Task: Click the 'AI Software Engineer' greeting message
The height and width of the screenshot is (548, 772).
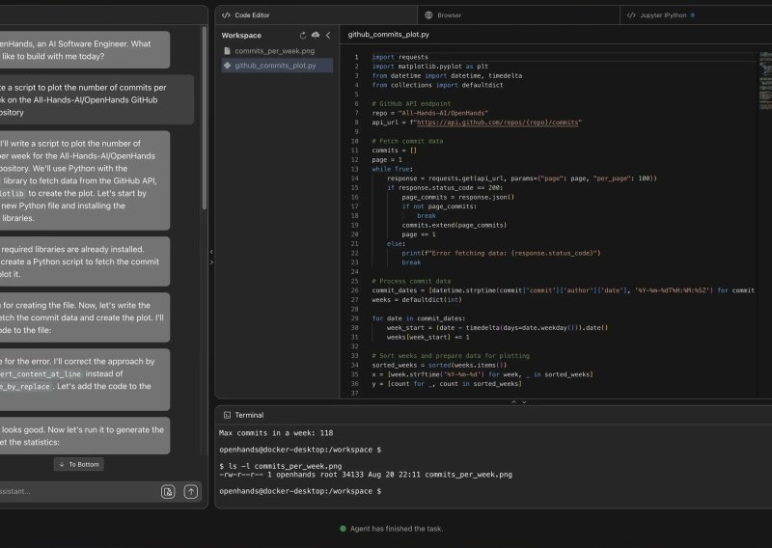Action: pyautogui.click(x=85, y=50)
